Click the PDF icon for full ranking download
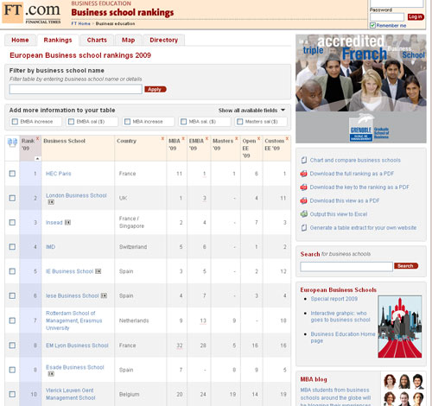The height and width of the screenshot is (406, 432). pyautogui.click(x=303, y=174)
